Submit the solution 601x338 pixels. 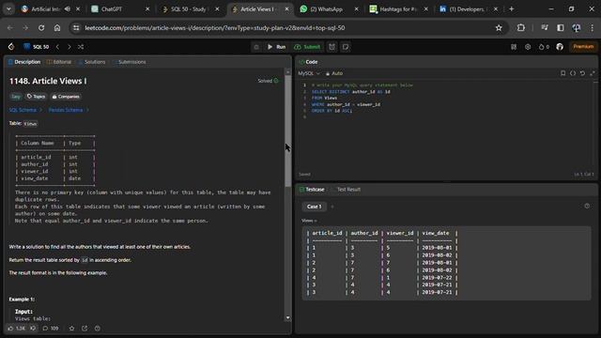tap(307, 47)
